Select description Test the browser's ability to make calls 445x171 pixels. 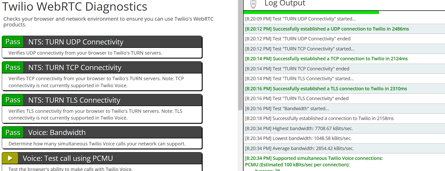click(71, 169)
